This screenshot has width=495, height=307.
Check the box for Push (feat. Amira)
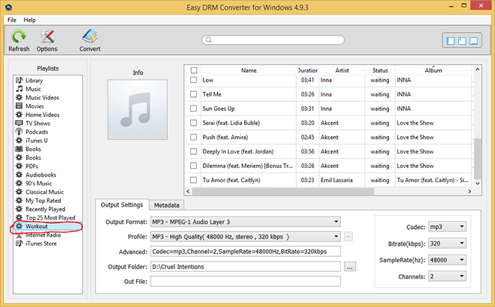tap(194, 137)
